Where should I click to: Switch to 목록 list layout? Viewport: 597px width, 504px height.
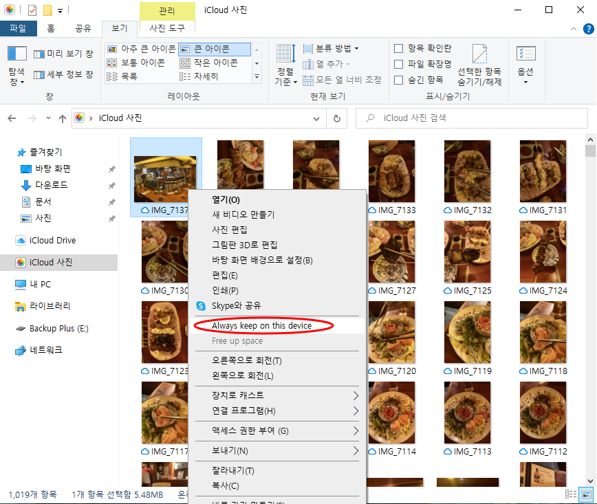(x=122, y=76)
